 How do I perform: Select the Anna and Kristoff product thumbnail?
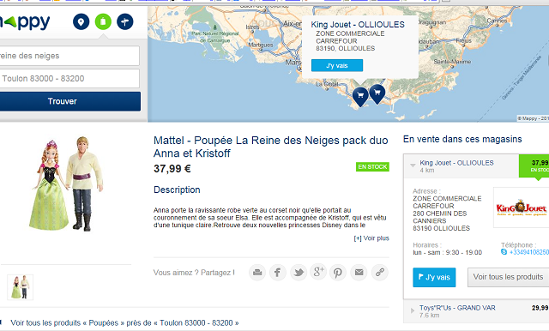[x=20, y=287]
